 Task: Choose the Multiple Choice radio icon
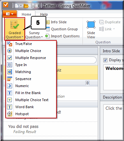pos(10,51)
